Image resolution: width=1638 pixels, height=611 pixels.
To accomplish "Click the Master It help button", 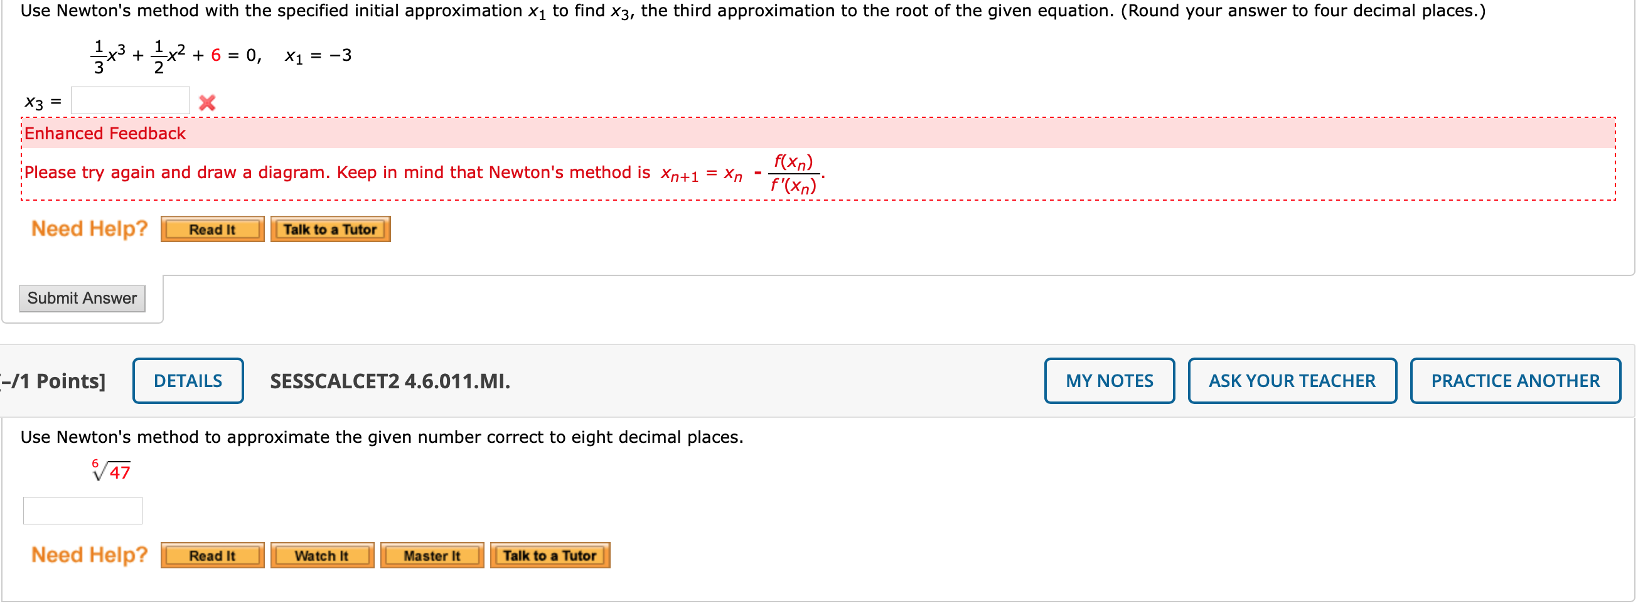I will tap(432, 555).
